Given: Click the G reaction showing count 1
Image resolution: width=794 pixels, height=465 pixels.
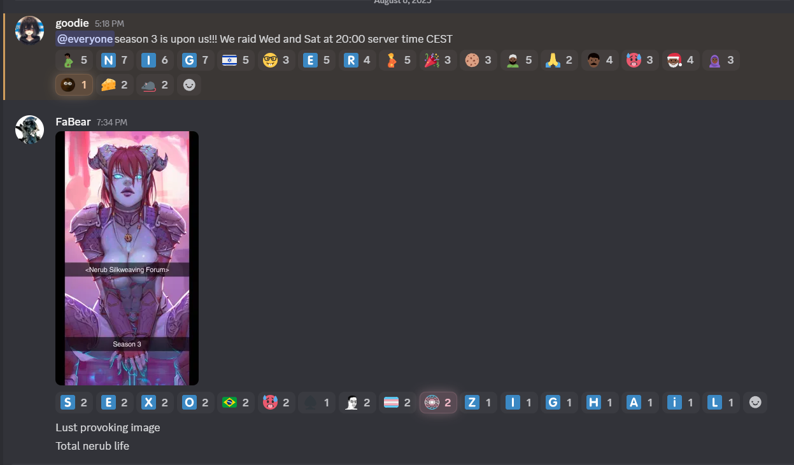Looking at the screenshot, I should [x=559, y=403].
